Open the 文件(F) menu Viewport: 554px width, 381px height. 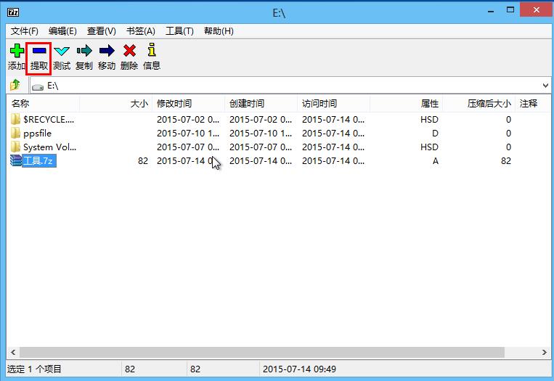25,31
